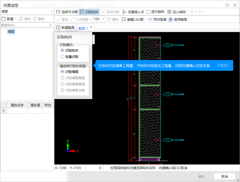Viewport: 240px width, 182px height.
Task: Click the 设置插入点 icon
Action: click(x=124, y=12)
